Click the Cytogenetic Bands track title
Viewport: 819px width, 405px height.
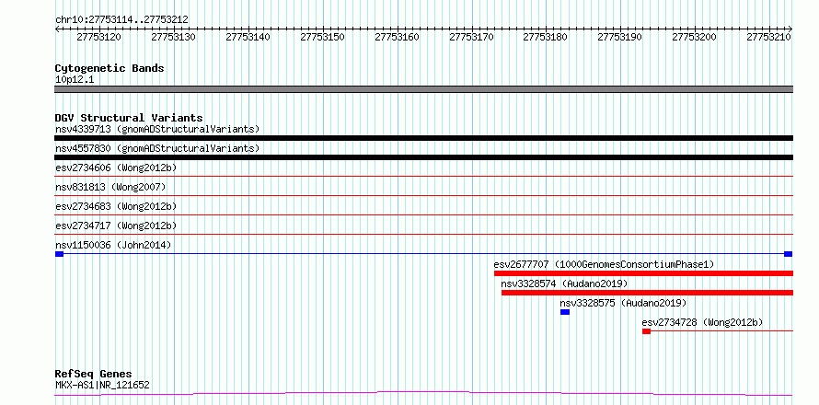click(x=110, y=68)
